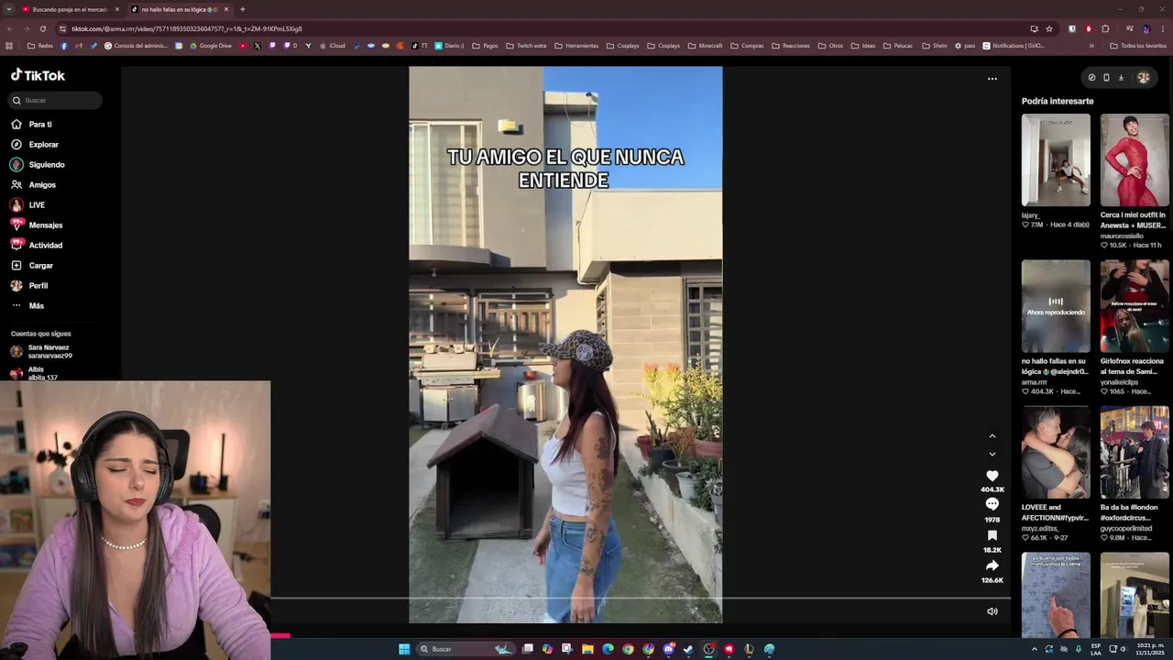Open Ba da ba #london thumbnail
This screenshot has width=1173, height=660.
click(1135, 453)
